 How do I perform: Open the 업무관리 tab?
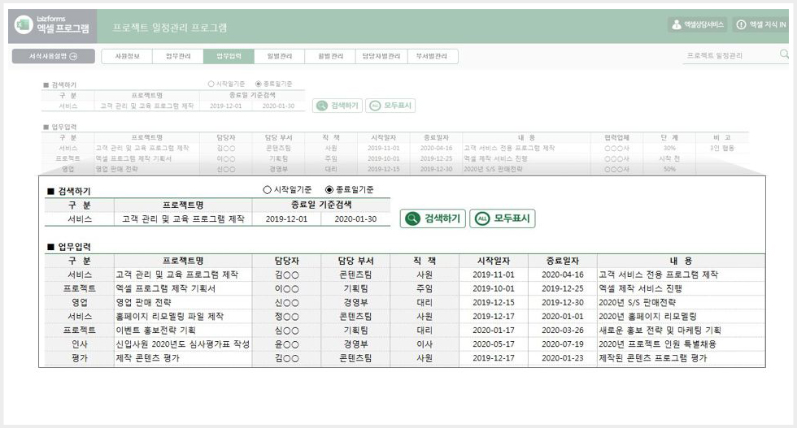coord(178,56)
